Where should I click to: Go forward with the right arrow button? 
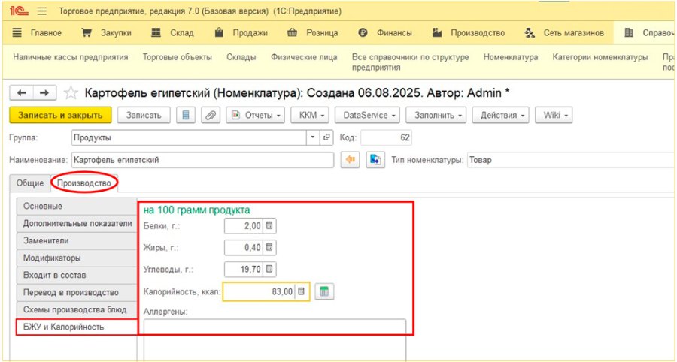point(44,92)
